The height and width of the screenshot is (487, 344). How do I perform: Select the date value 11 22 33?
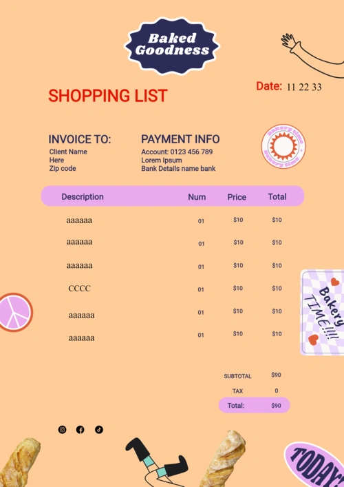pos(304,87)
